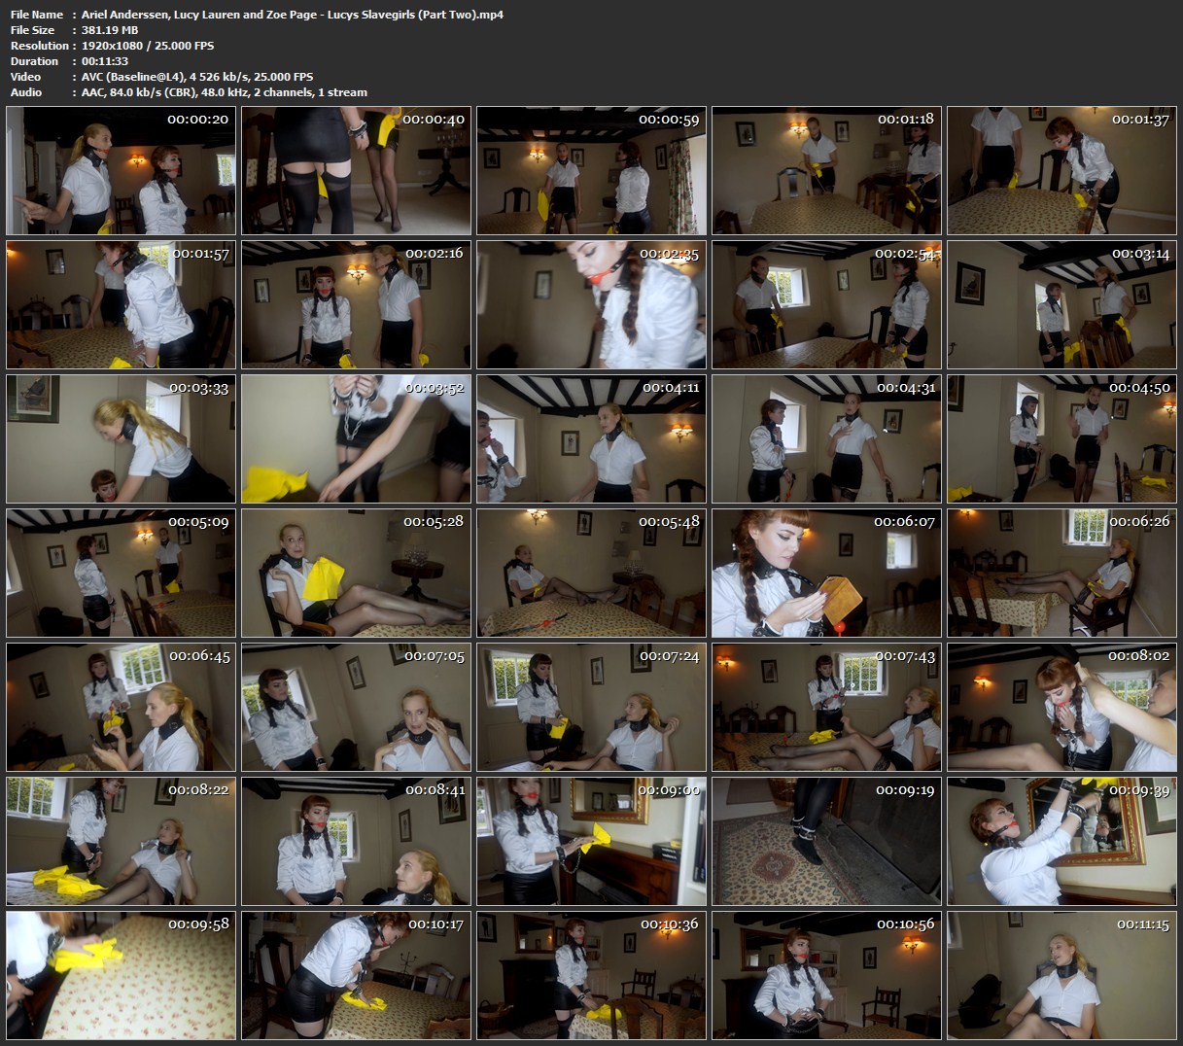
Task: Choose the thumbnail at 00:04:50
Action: [x=1062, y=439]
